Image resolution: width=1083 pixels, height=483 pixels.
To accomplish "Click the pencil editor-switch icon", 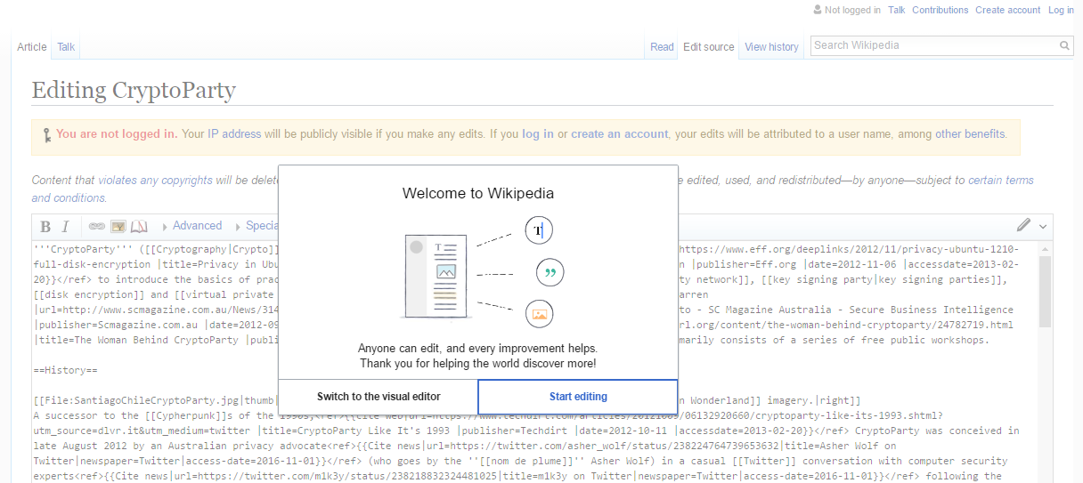I will [1023, 226].
